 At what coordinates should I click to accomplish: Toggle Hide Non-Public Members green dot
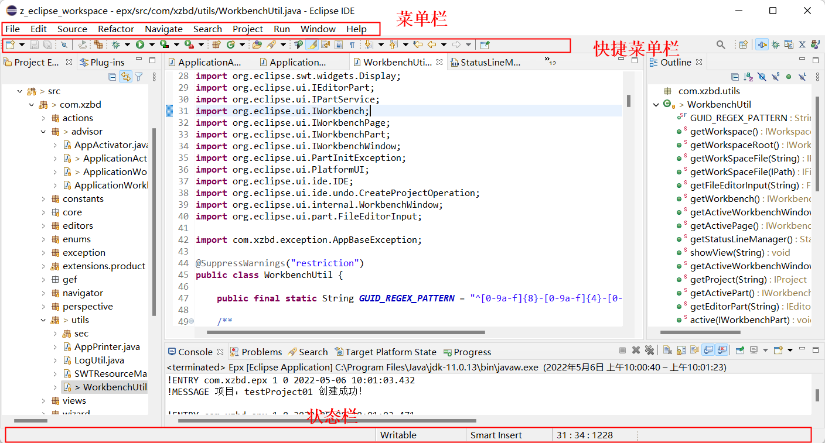789,77
